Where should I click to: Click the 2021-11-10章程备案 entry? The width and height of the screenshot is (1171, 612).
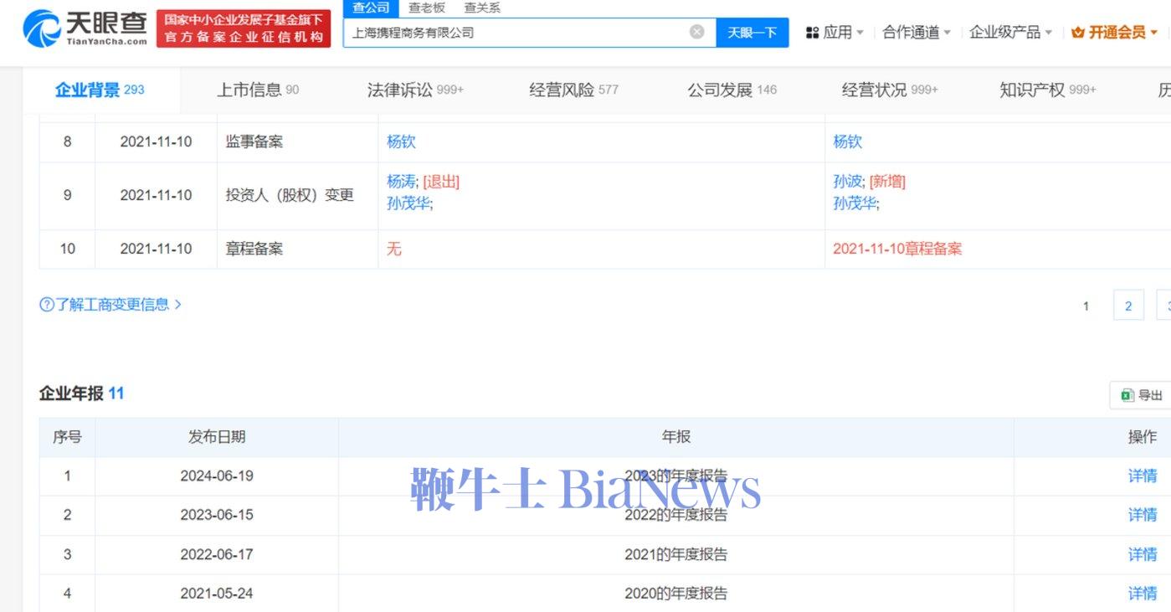point(897,249)
